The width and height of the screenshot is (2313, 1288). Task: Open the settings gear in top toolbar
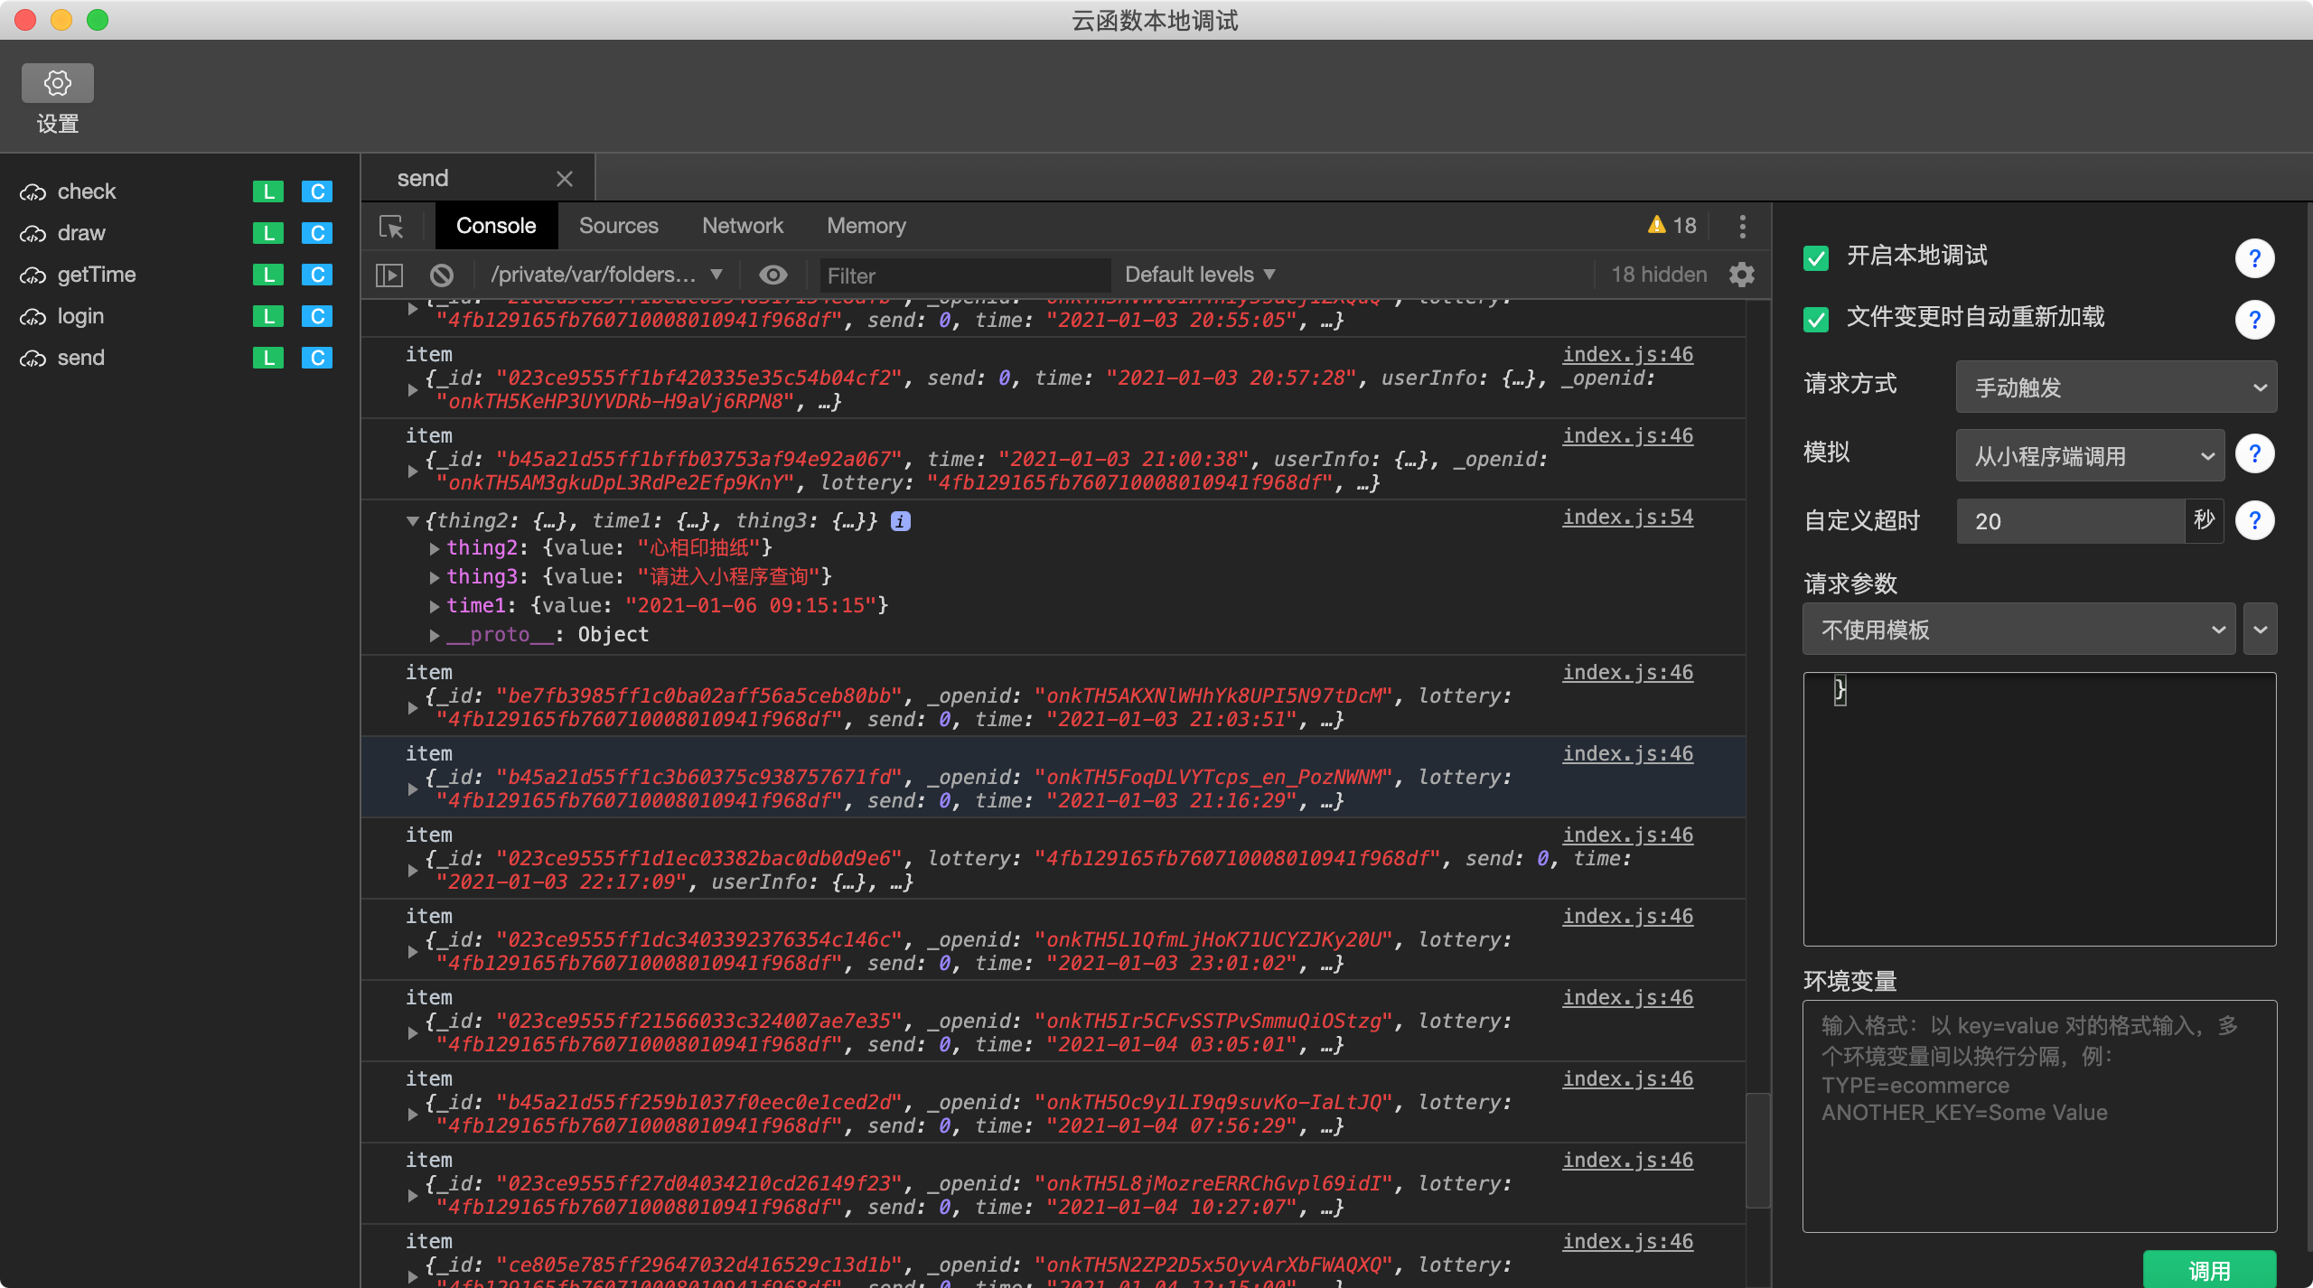click(58, 83)
